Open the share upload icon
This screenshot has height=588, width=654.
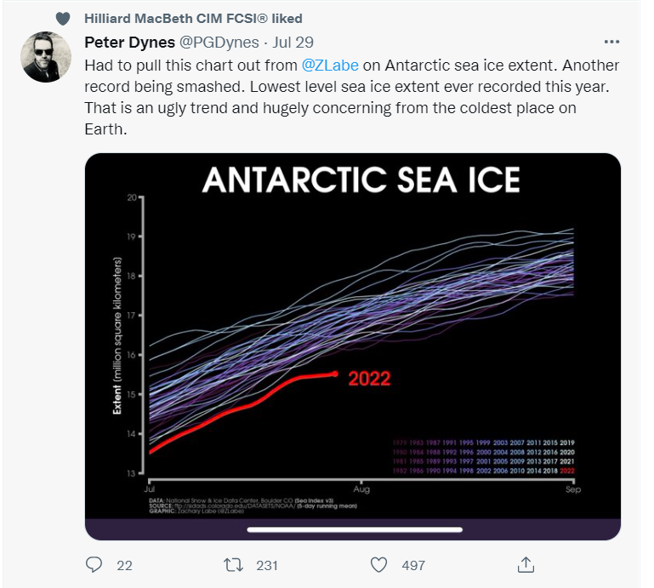(x=526, y=565)
